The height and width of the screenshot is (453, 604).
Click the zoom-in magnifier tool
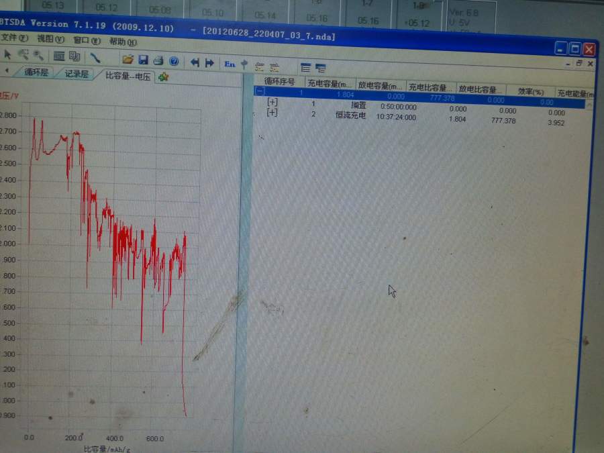pos(23,55)
